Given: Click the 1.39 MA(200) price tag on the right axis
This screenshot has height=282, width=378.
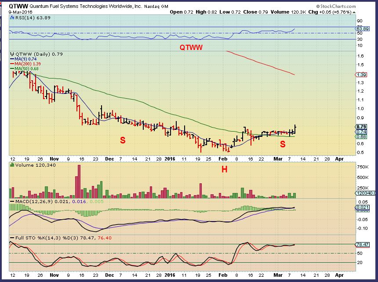Looking at the screenshot, I should 361,75.
